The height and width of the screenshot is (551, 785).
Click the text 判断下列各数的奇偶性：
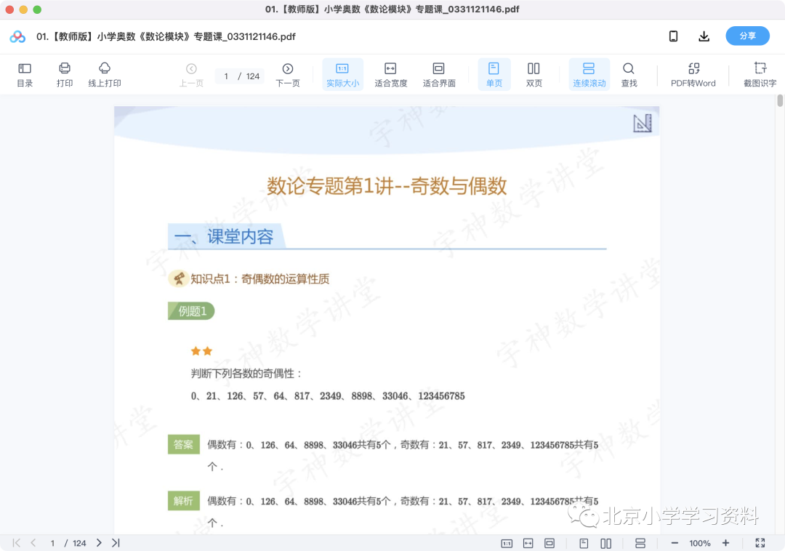[246, 374]
